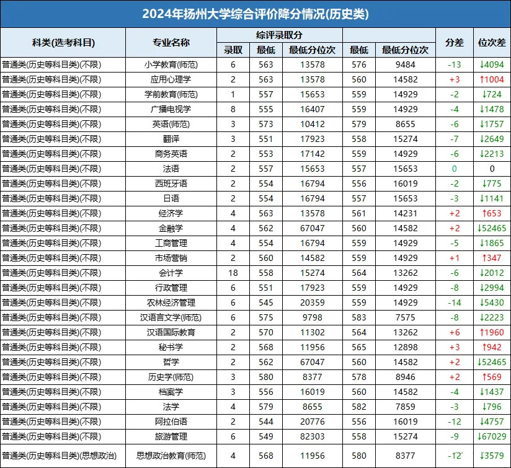
Task: Select the "翻译" major cell
Action: click(171, 139)
